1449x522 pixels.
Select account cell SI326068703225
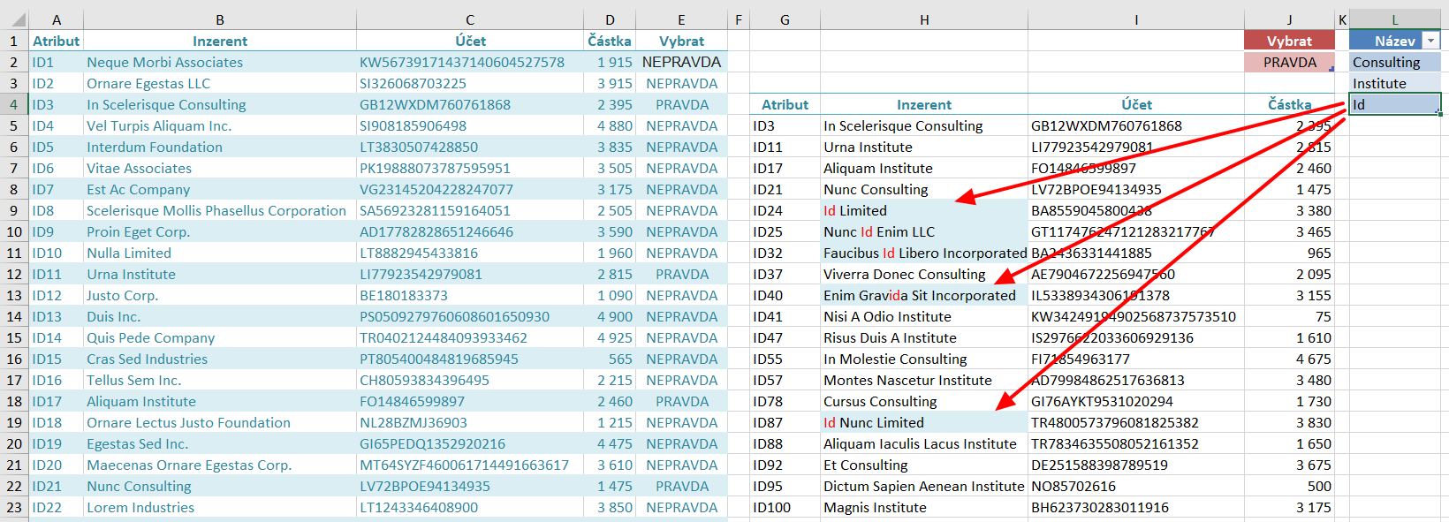point(470,83)
